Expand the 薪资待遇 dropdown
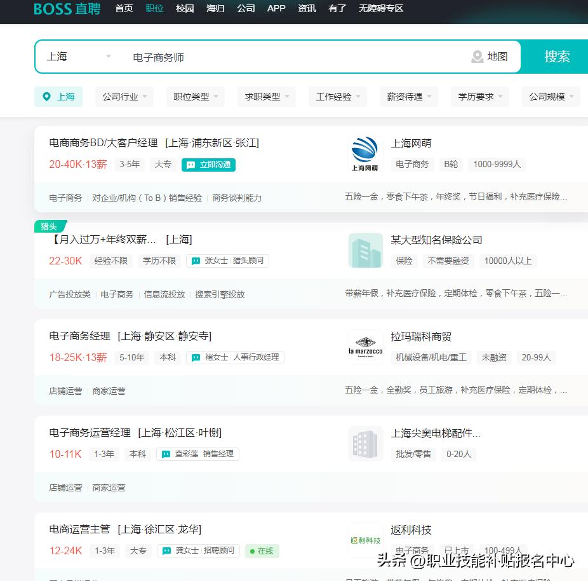The height and width of the screenshot is (581, 588). [x=407, y=97]
